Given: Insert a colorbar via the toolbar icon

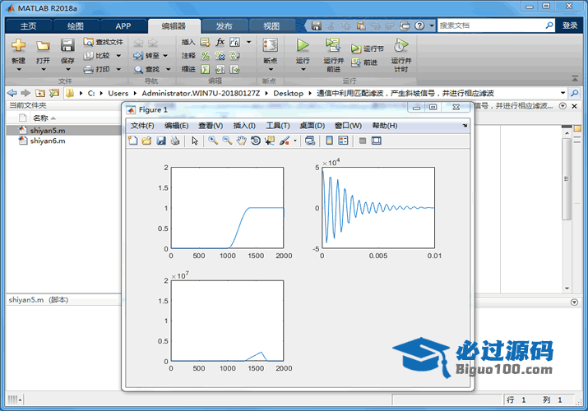Looking at the screenshot, I should point(329,141).
